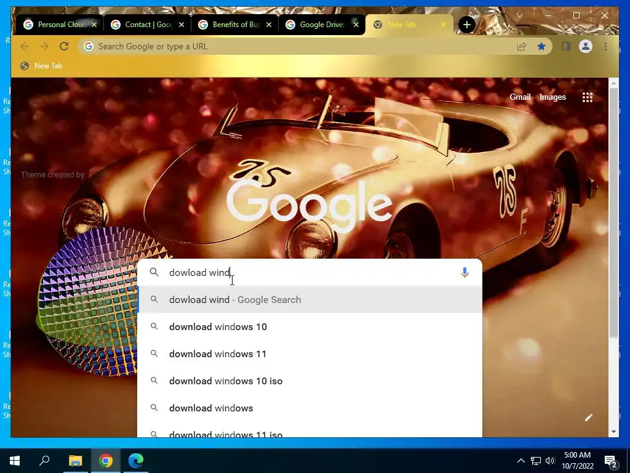The image size is (630, 473).
Task: Select the active New Tab tab
Action: point(409,25)
